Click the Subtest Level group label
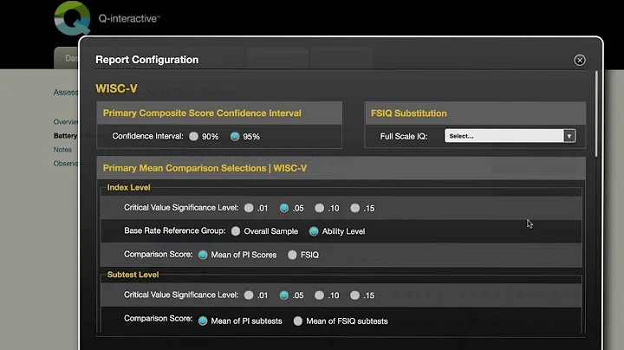624x350 pixels. [x=133, y=275]
